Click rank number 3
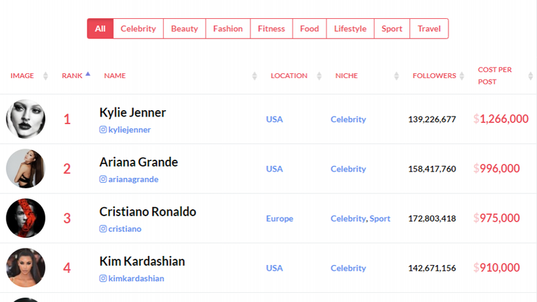This screenshot has width=537, height=302. [x=67, y=219]
